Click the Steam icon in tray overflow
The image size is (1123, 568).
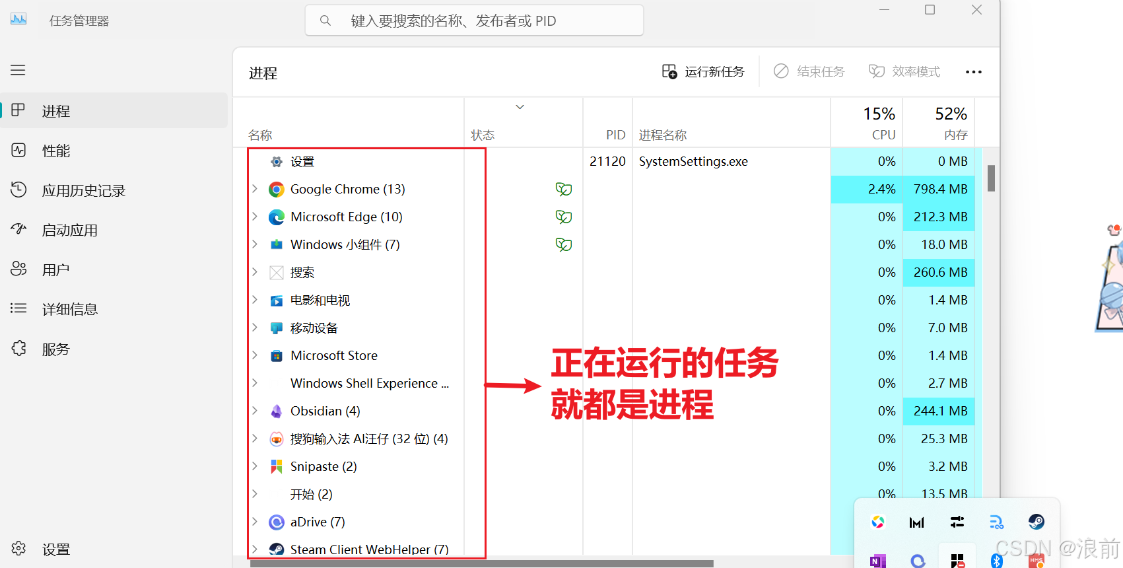(1036, 522)
